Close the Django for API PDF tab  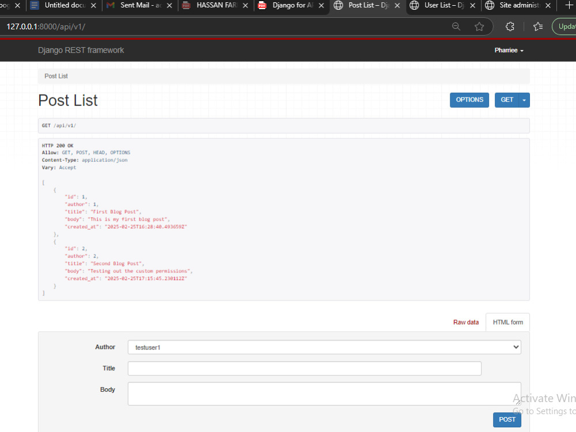point(321,6)
